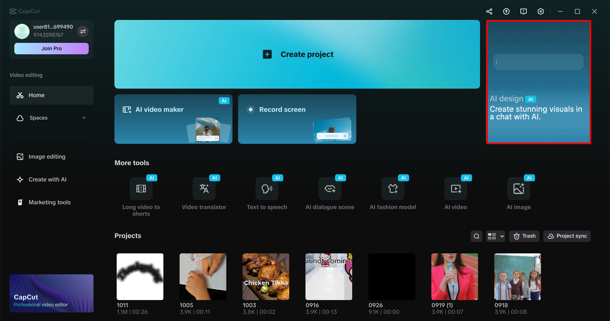The width and height of the screenshot is (610, 321).
Task: Open the upload/update arrow icon
Action: (x=506, y=11)
